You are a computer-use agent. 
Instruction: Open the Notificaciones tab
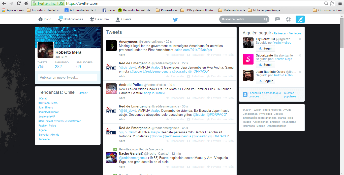(x=71, y=19)
